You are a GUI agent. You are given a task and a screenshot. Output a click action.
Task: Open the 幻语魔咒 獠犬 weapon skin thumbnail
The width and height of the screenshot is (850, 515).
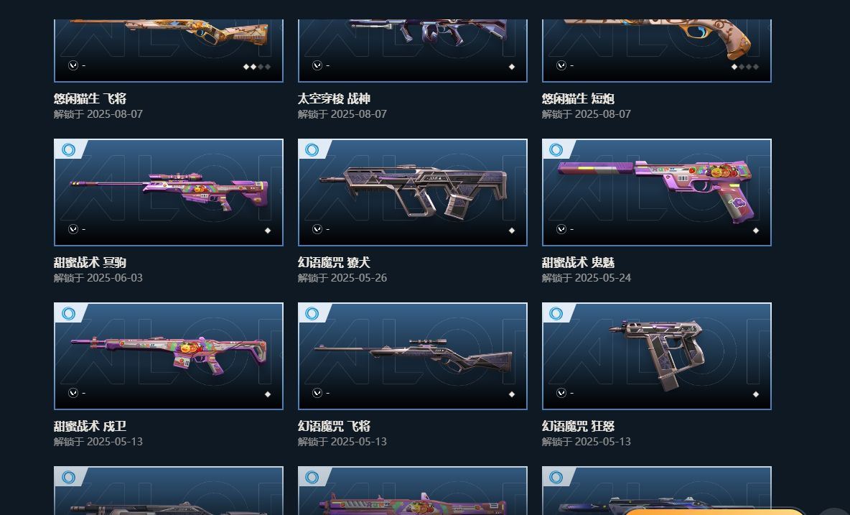[x=413, y=192]
